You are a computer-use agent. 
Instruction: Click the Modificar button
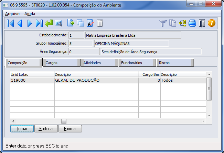point(46,129)
